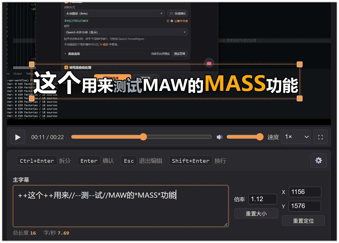Click the Ctrl+Enter split shortcut key

pyautogui.click(x=37, y=161)
